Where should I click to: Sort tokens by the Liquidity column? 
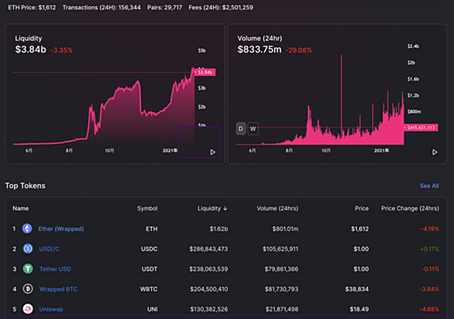click(212, 208)
